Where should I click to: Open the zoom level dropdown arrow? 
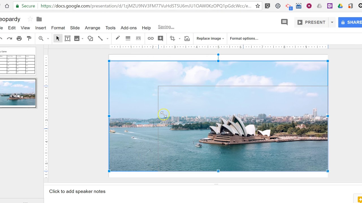pos(48,39)
